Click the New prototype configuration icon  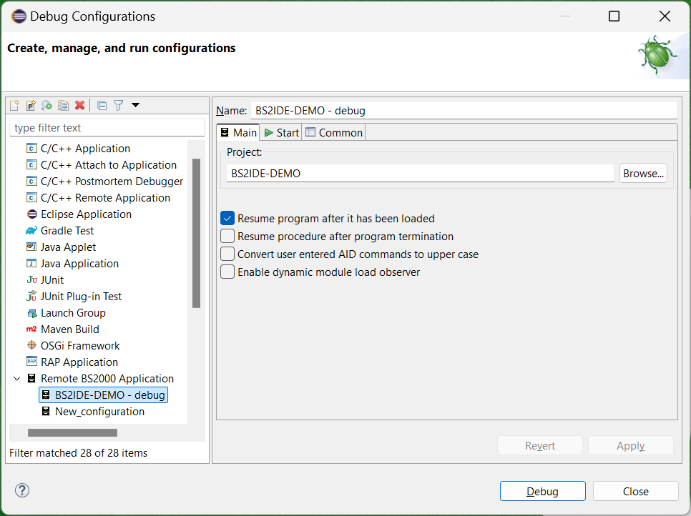click(x=31, y=106)
